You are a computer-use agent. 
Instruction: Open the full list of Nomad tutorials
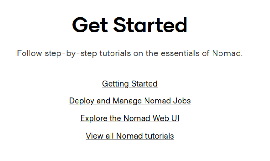130,136
